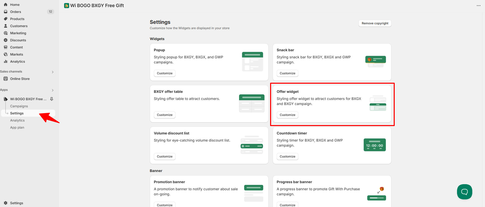Customize the Progress bar banner

pyautogui.click(x=287, y=205)
